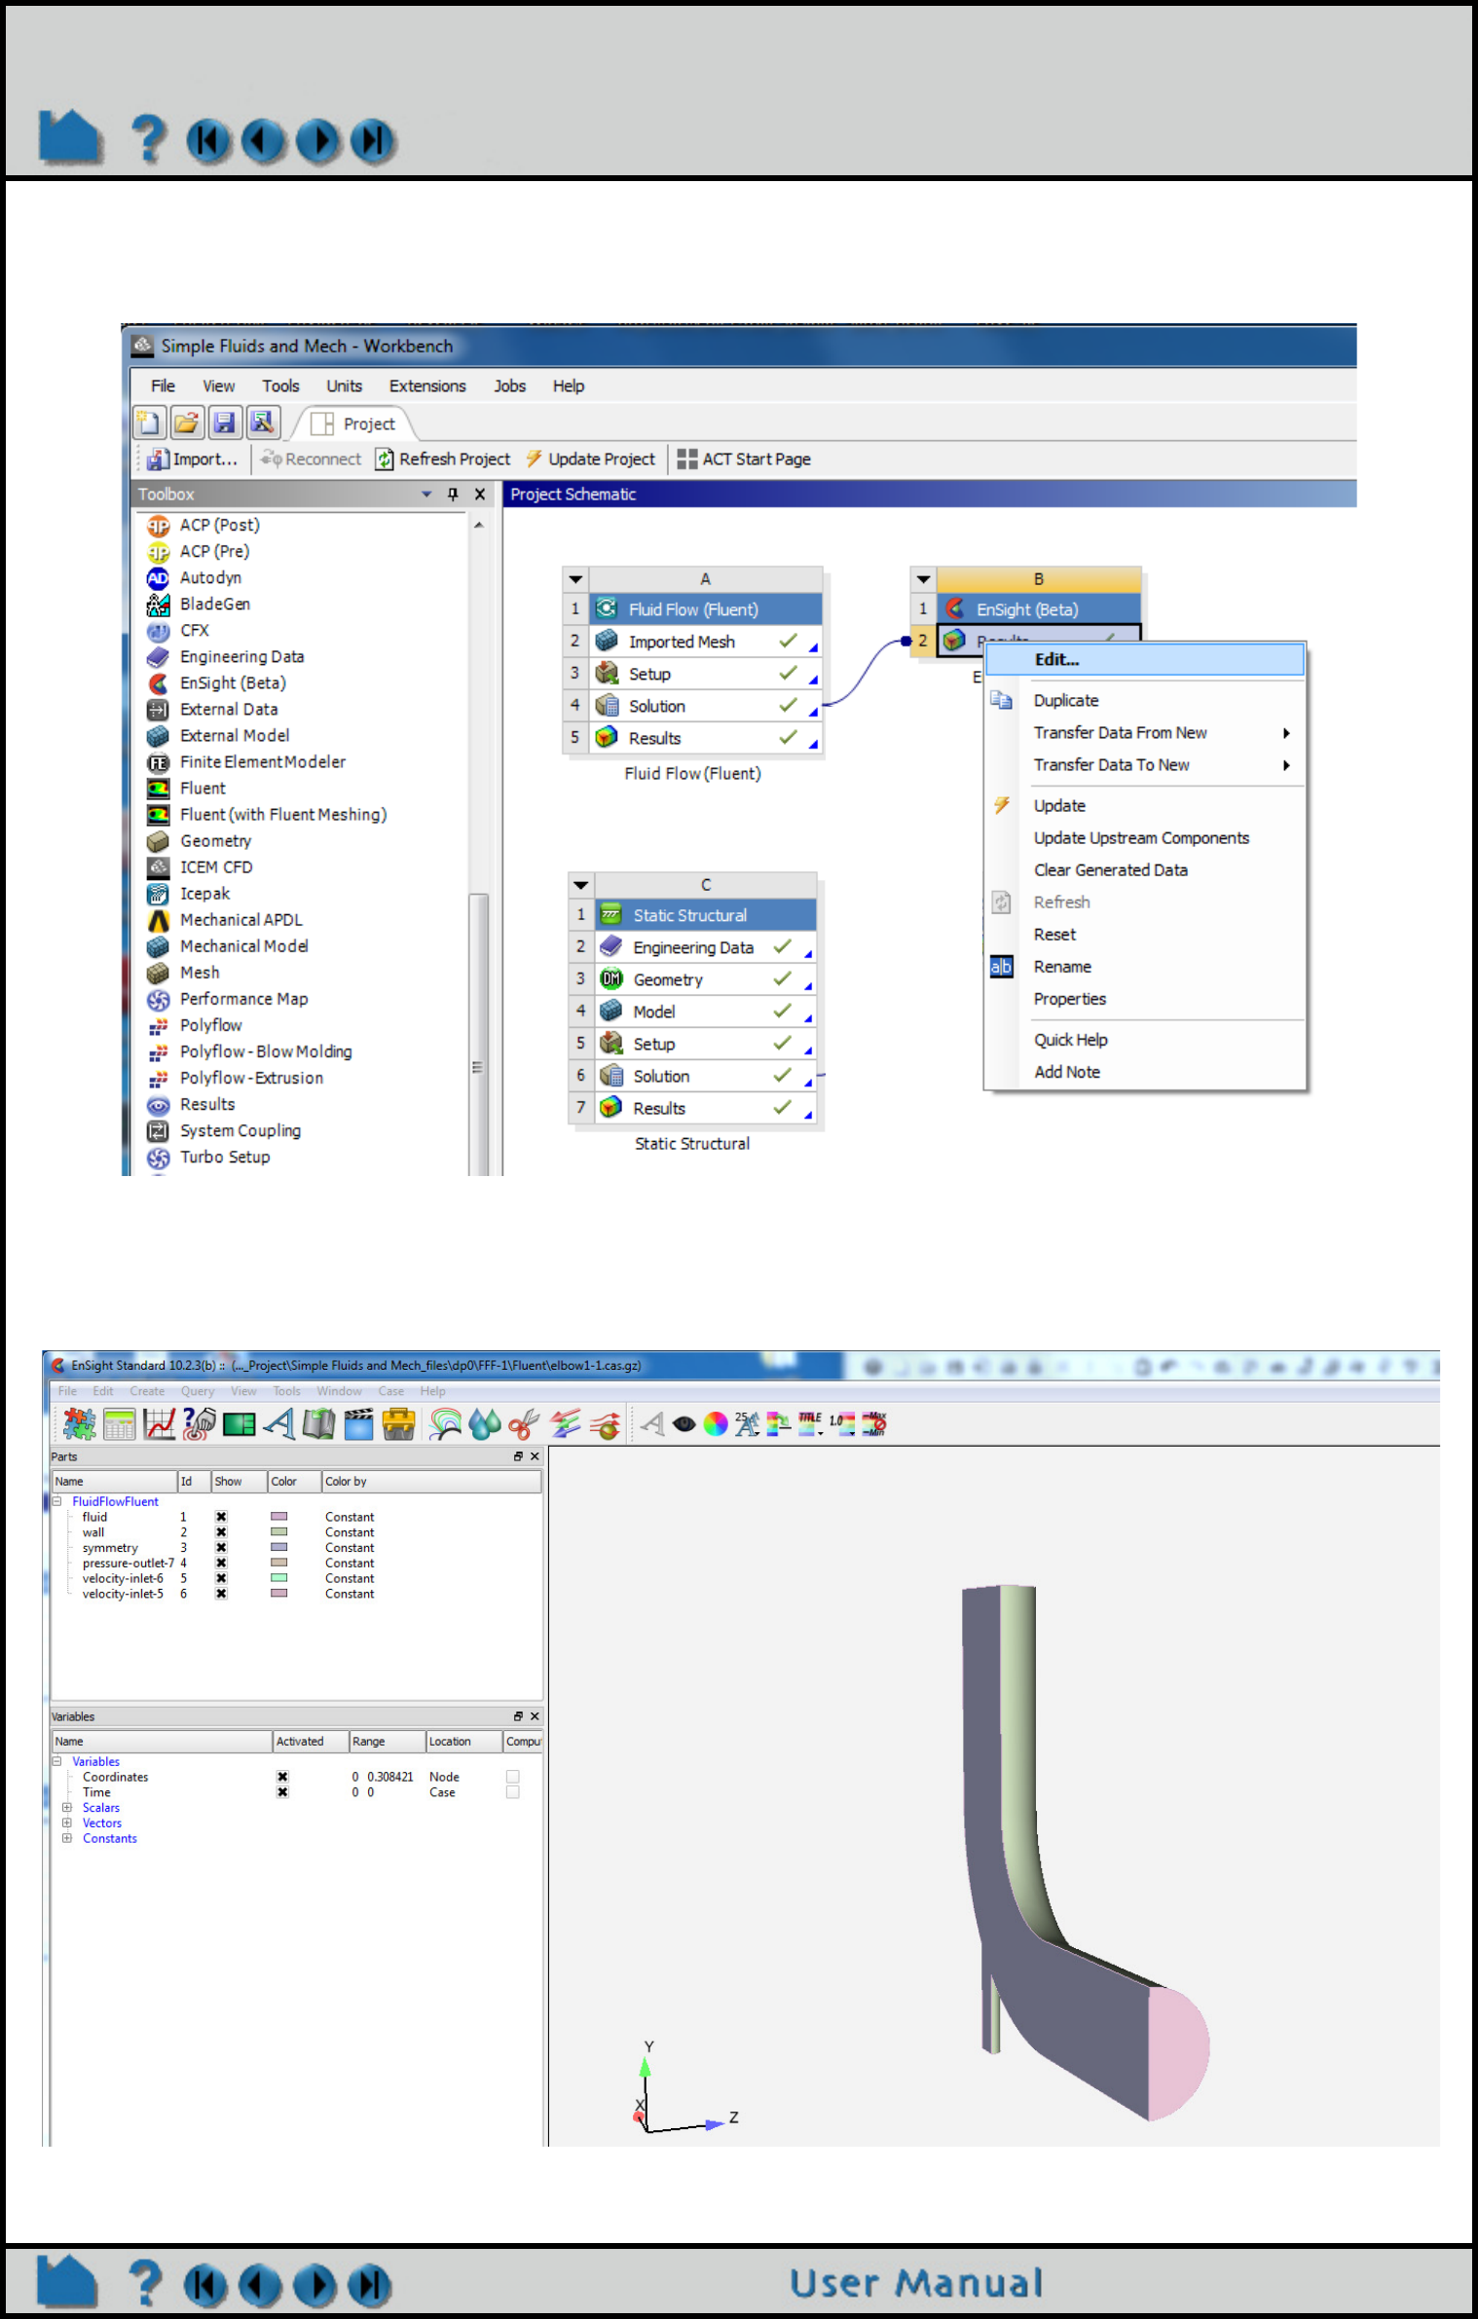Click the Import... button
The height and width of the screenshot is (2319, 1478).
(193, 459)
